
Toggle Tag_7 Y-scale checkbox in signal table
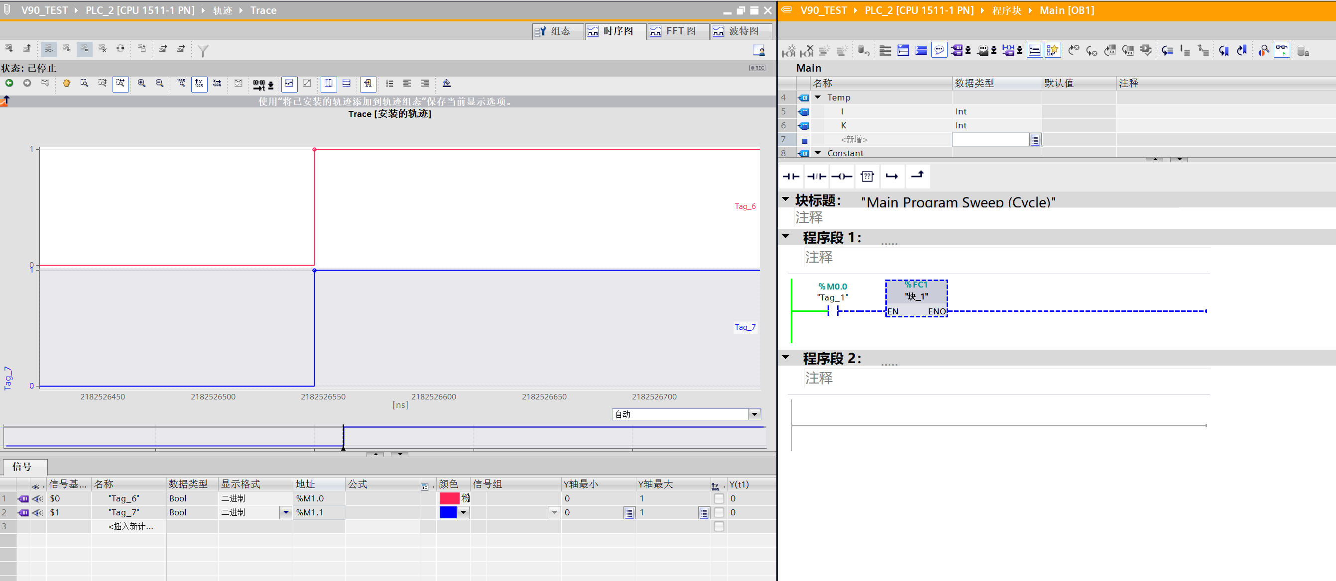[719, 512]
